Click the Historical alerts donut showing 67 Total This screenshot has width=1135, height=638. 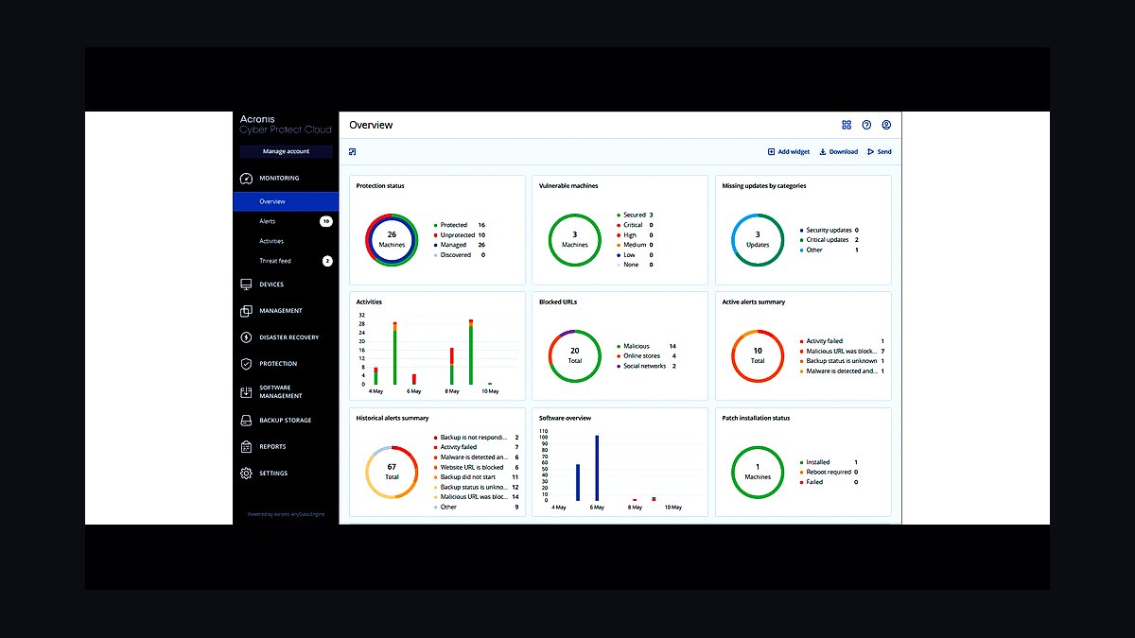coord(392,472)
